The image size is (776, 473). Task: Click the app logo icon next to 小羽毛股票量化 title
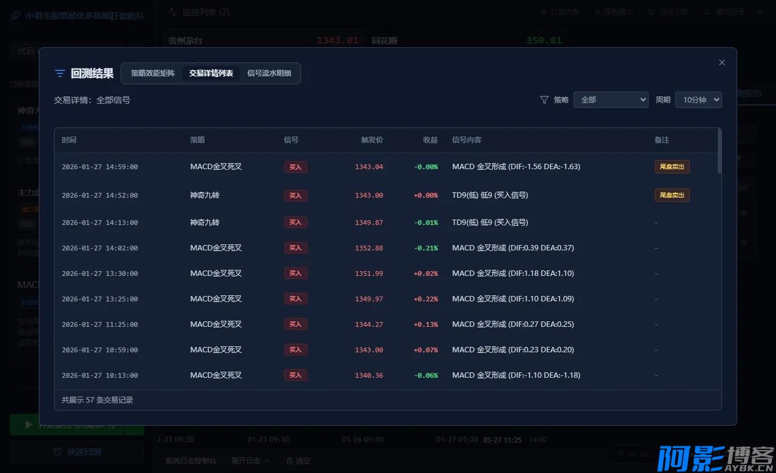tap(15, 15)
